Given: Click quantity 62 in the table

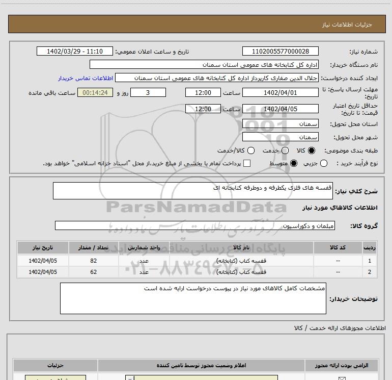Looking at the screenshot, I should point(94,272).
